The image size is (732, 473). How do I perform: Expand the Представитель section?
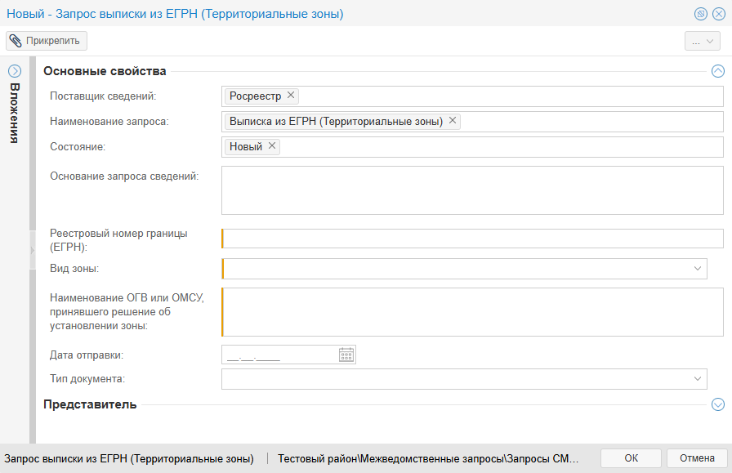click(718, 404)
